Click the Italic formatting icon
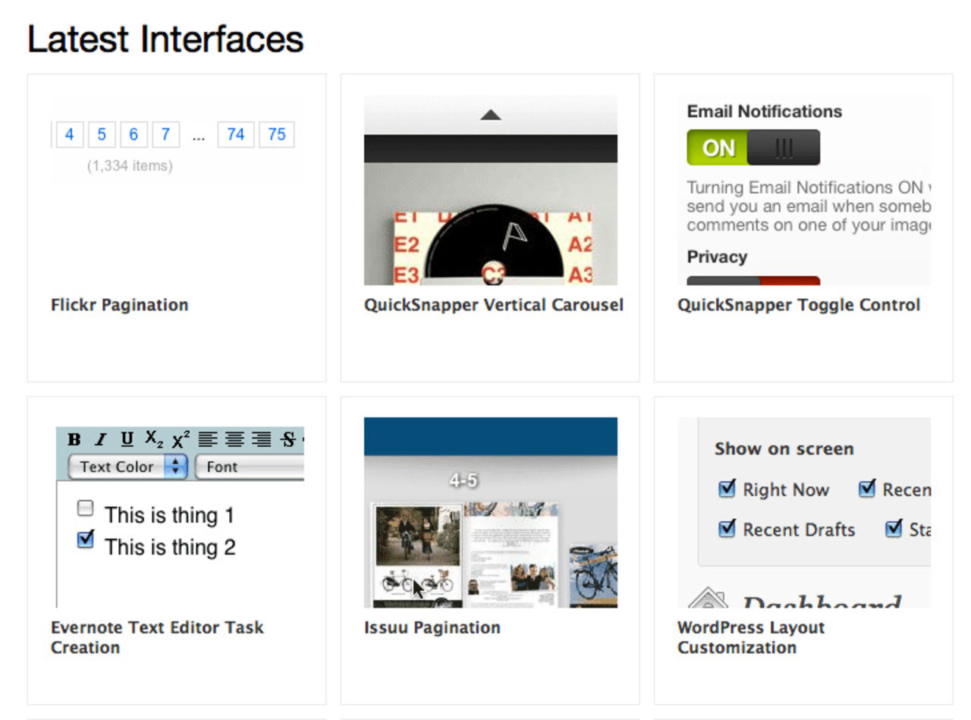Screen dimensions: 971x720 [x=100, y=439]
